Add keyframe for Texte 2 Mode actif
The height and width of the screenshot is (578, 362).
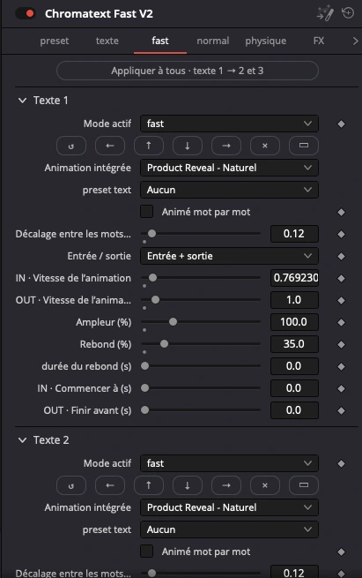[341, 464]
